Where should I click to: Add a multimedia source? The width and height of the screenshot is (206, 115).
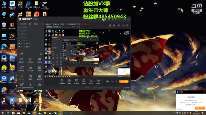point(84,80)
